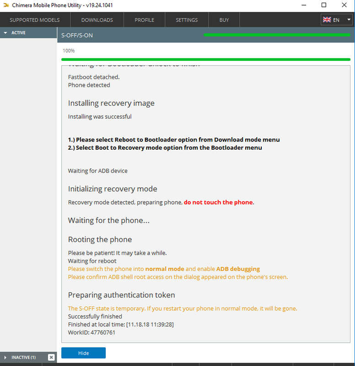355x366 pixels.
Task: Click the 'Waiting for ADB device' line
Action: (98, 171)
